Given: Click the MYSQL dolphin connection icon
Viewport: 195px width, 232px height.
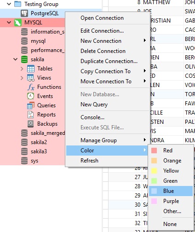Looking at the screenshot, I should point(18,23).
